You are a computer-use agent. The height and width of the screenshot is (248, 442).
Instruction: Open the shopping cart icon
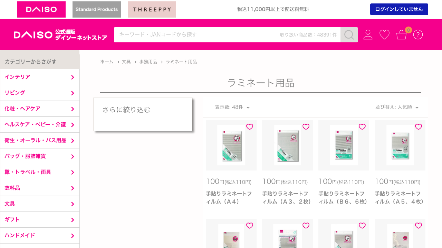[x=402, y=35]
